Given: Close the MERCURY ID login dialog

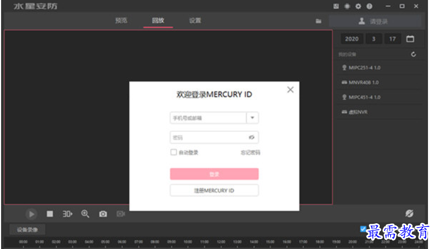Looking at the screenshot, I should (291, 90).
